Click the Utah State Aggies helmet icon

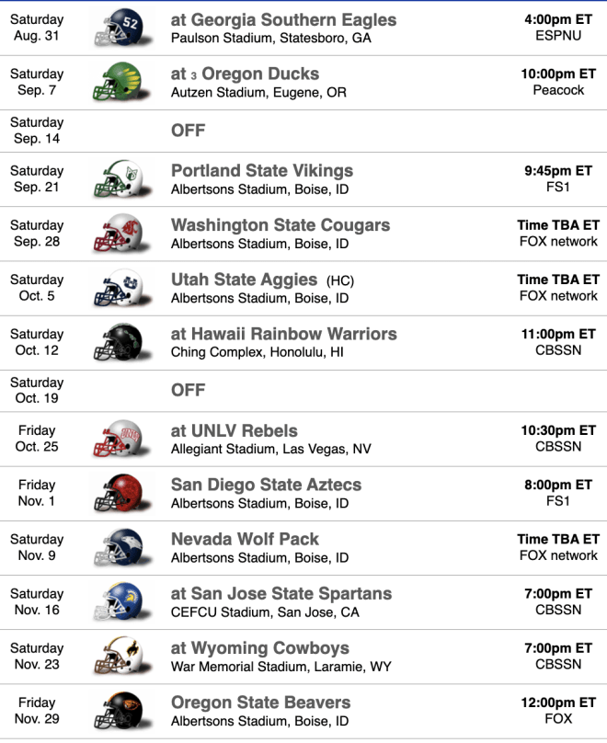pyautogui.click(x=122, y=288)
